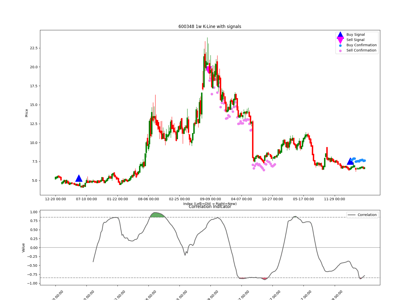400x300 pixels.
Task: Click the 1.00 correlation axis tick label
Action: click(x=34, y=212)
